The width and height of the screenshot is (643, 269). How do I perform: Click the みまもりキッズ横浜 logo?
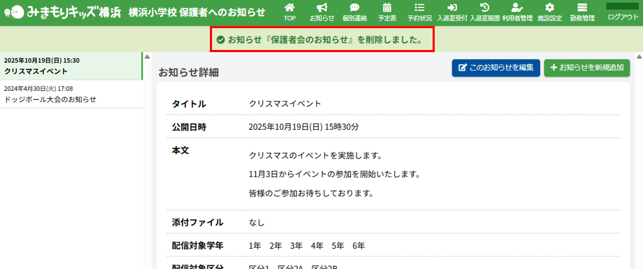click(x=61, y=12)
